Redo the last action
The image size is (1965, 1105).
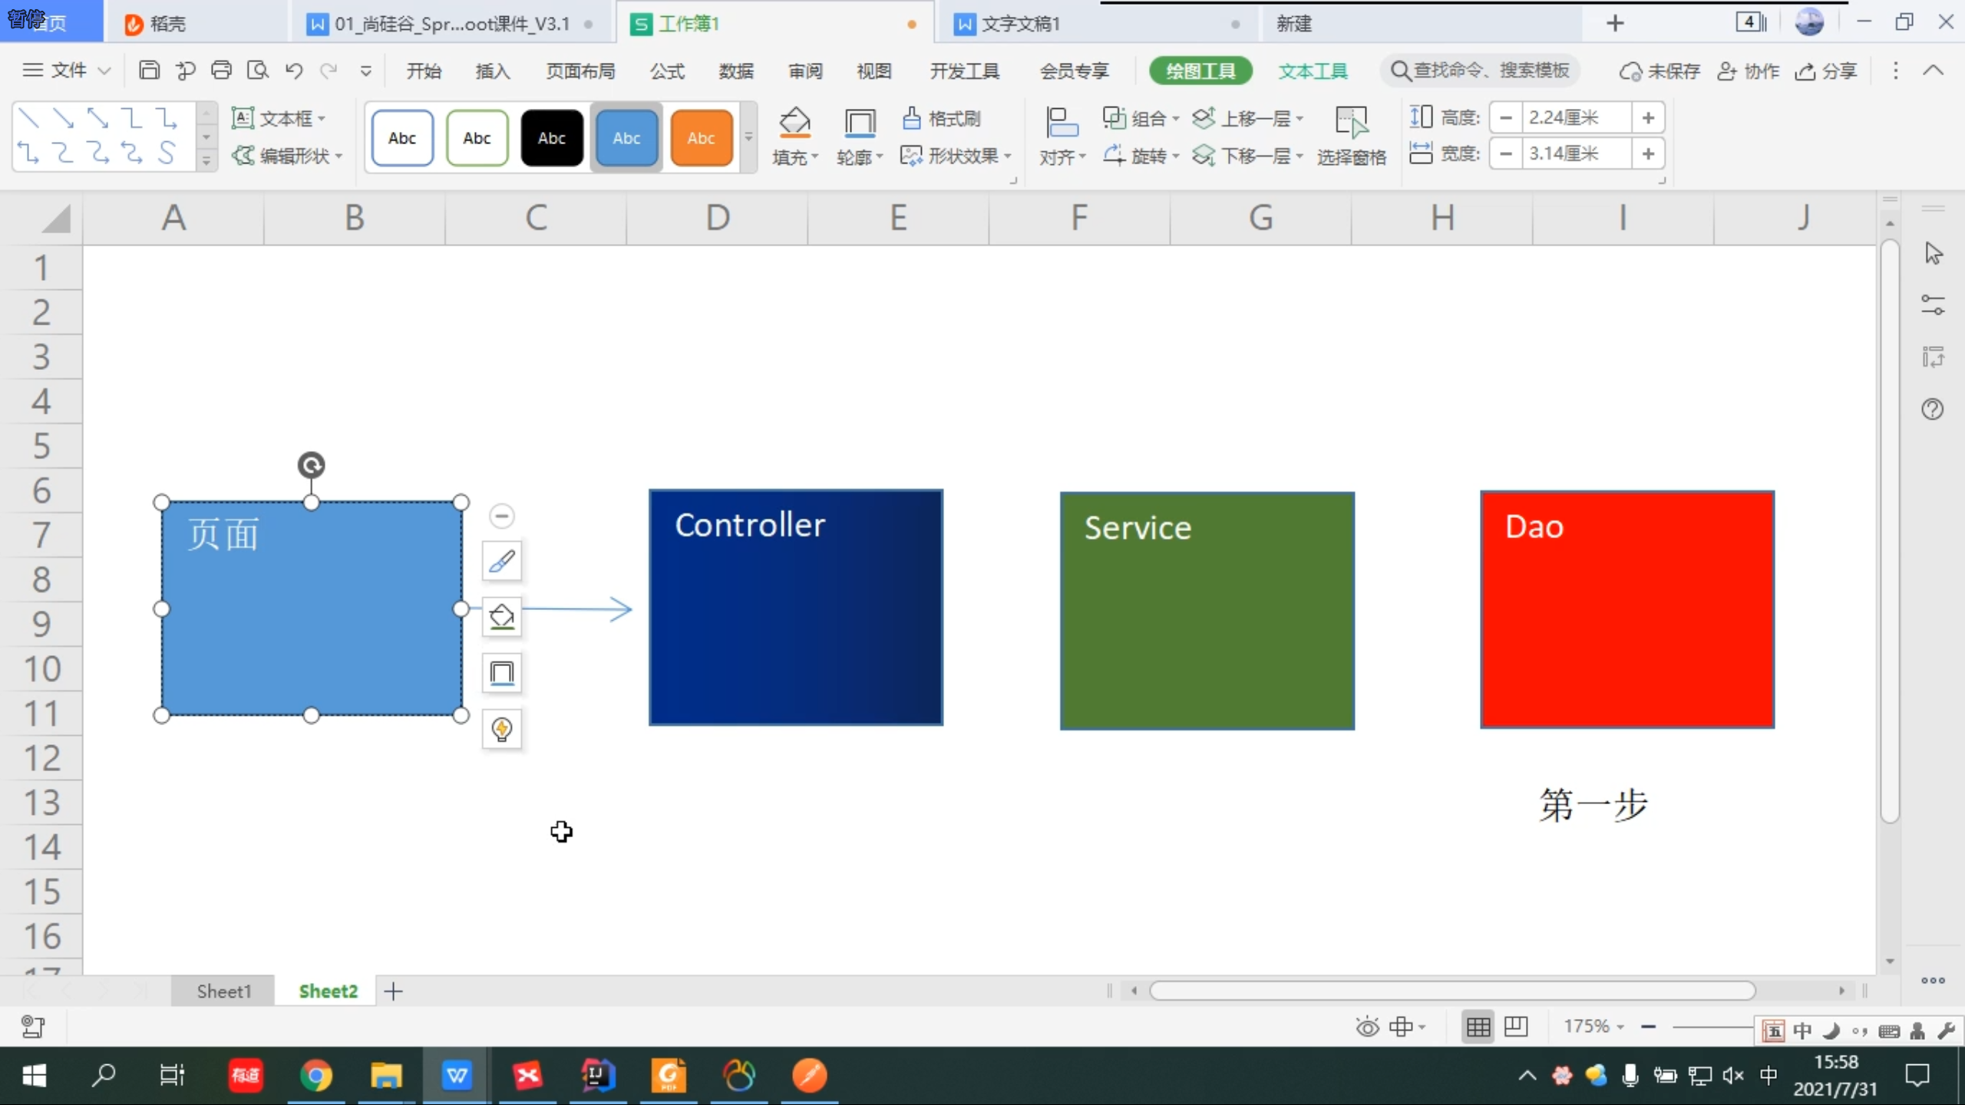pos(329,71)
